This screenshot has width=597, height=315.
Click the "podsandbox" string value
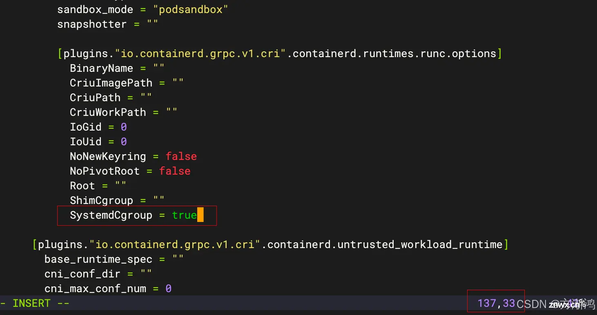pos(190,9)
